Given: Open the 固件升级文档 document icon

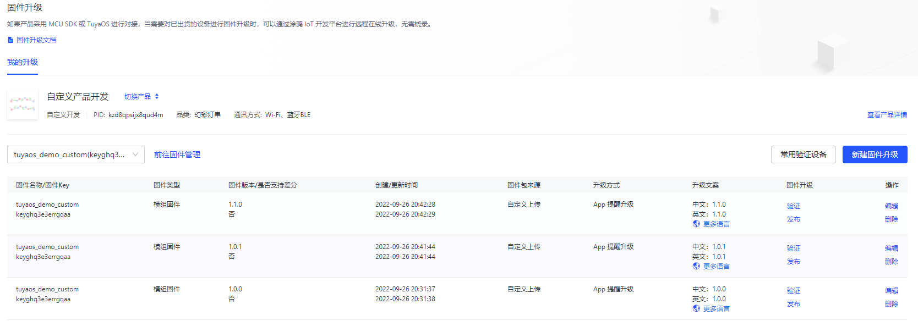Looking at the screenshot, I should tap(10, 40).
